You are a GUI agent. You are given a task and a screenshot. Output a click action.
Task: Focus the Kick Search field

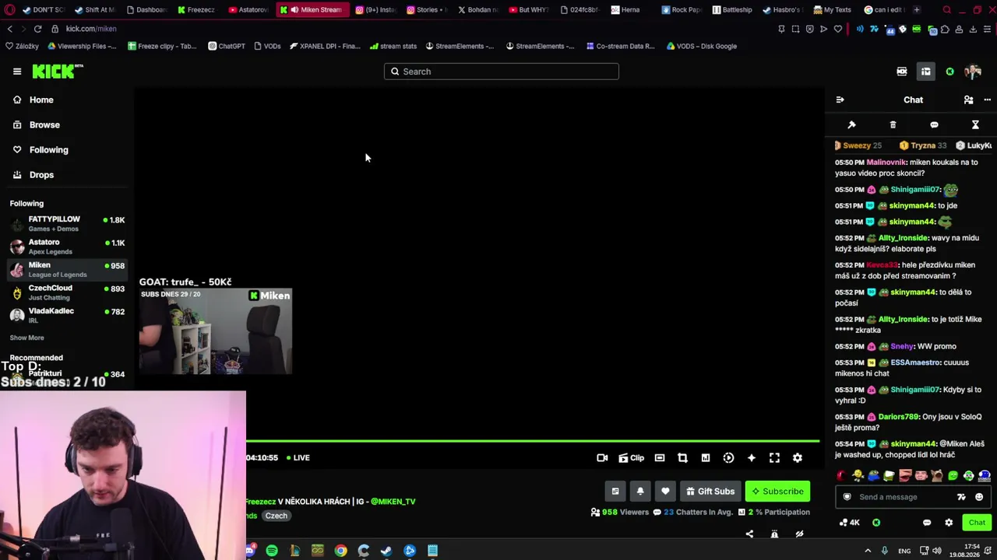click(x=502, y=72)
